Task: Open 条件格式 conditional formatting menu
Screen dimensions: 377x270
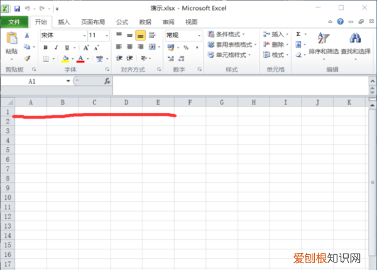Action: pyautogui.click(x=226, y=34)
